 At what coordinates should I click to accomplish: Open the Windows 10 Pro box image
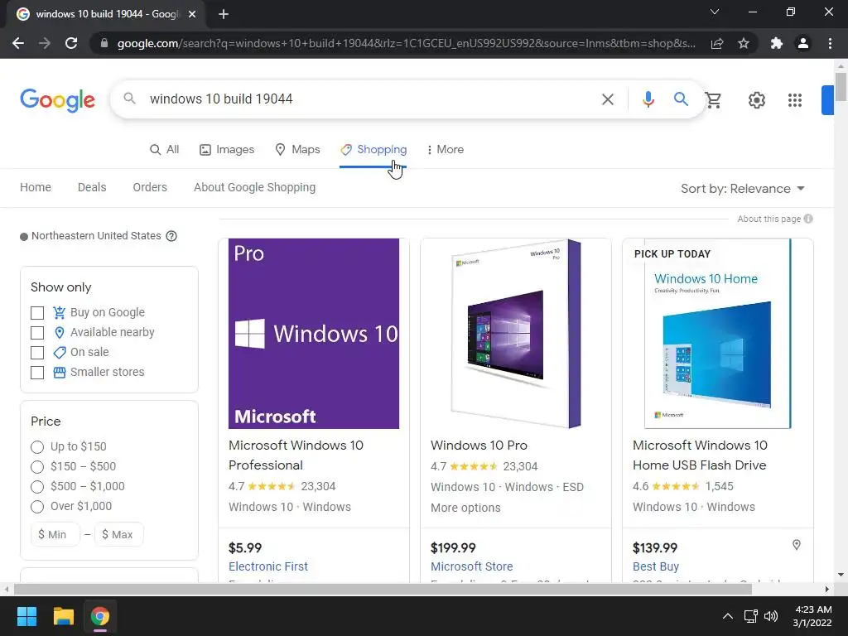pyautogui.click(x=516, y=334)
